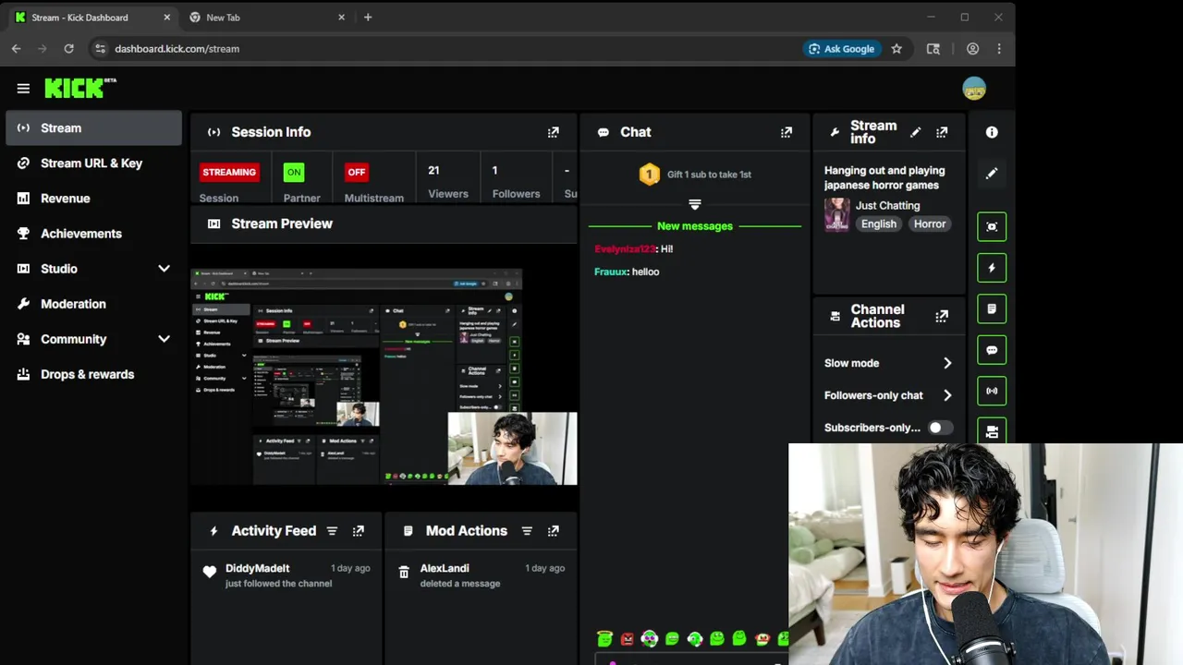1183x665 pixels.
Task: Click the username Frauux in chat
Action: click(x=611, y=272)
